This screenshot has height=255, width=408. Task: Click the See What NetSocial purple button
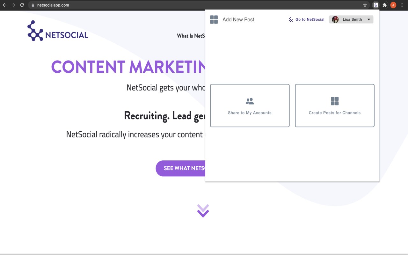point(181,168)
